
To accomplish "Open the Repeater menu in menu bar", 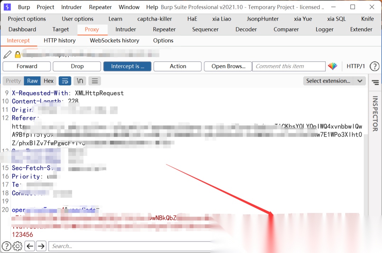I will [x=100, y=7].
